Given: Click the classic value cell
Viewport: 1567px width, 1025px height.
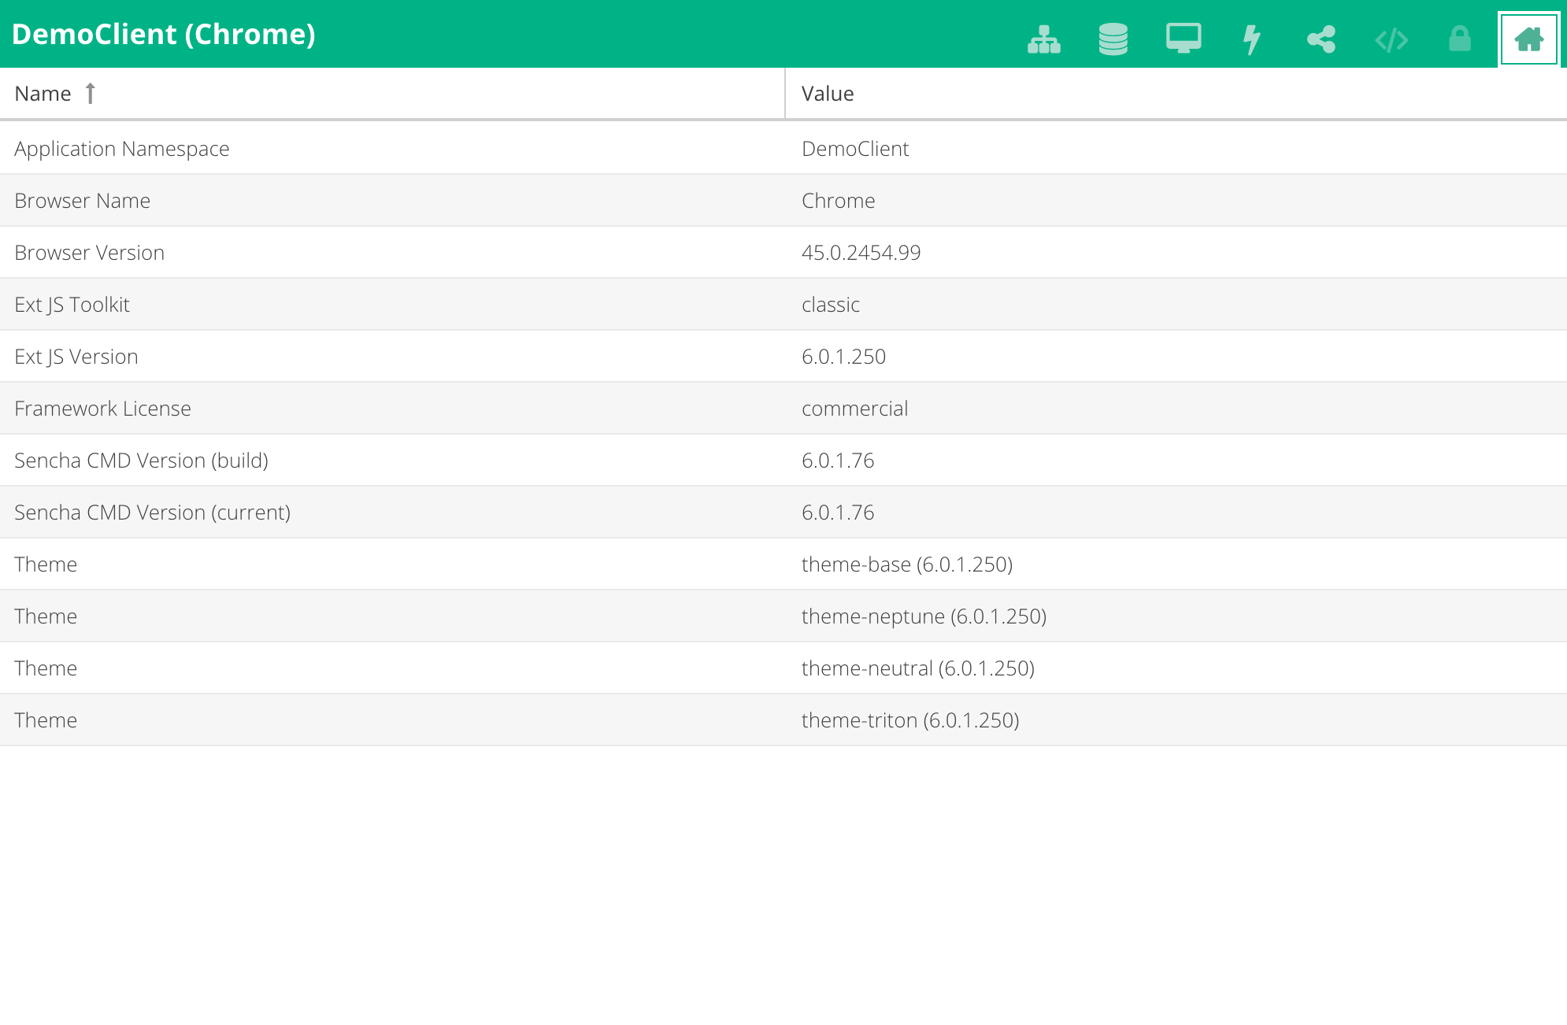Looking at the screenshot, I should coord(1176,304).
